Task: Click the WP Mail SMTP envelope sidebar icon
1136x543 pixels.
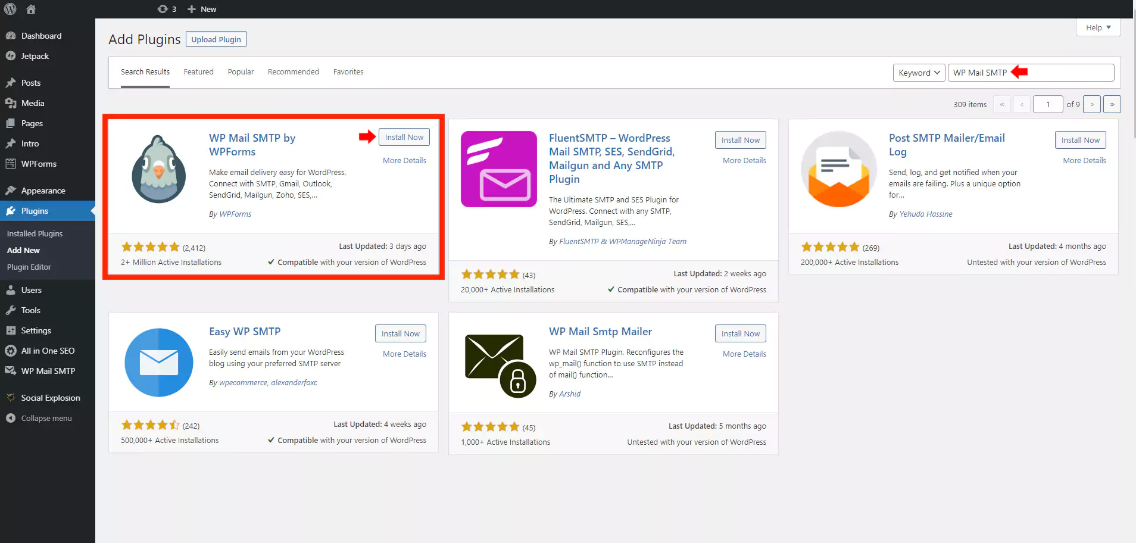Action: coord(11,370)
